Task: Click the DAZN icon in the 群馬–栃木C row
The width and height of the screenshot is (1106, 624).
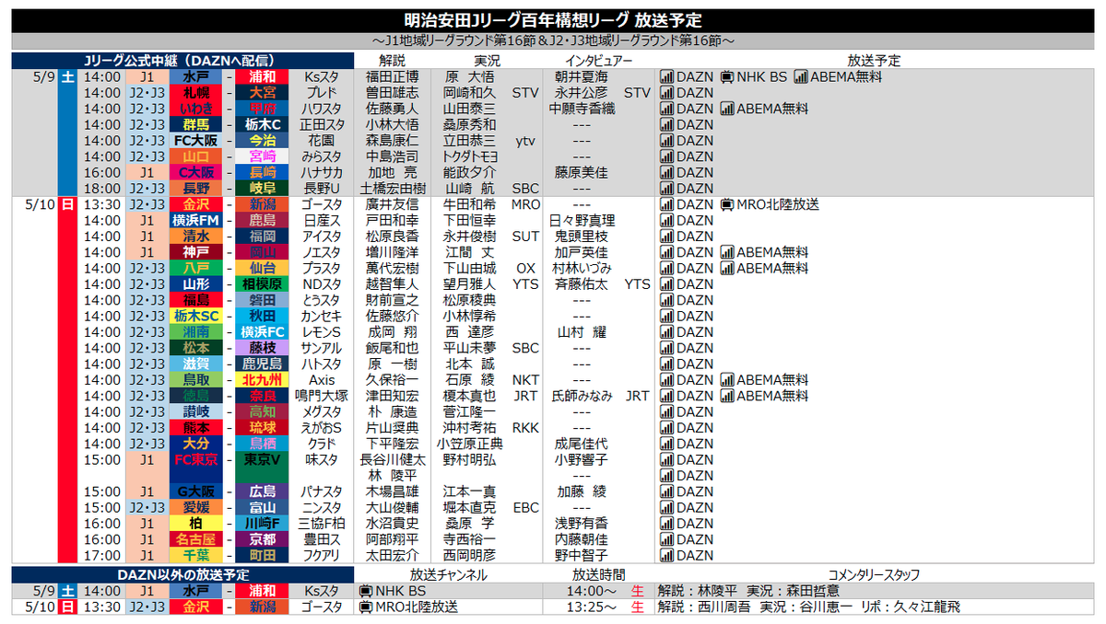Action: [667, 124]
